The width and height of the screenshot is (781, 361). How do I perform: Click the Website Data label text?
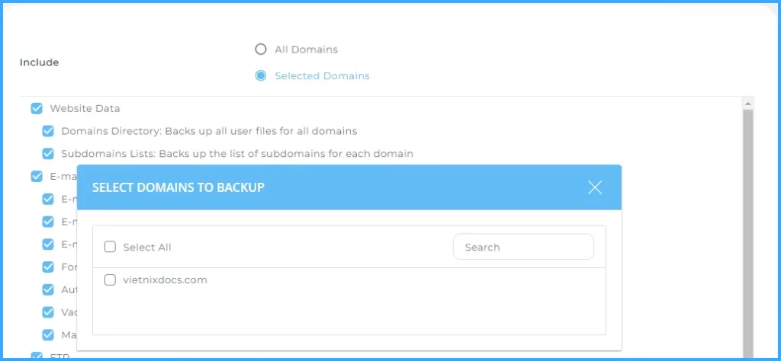85,109
